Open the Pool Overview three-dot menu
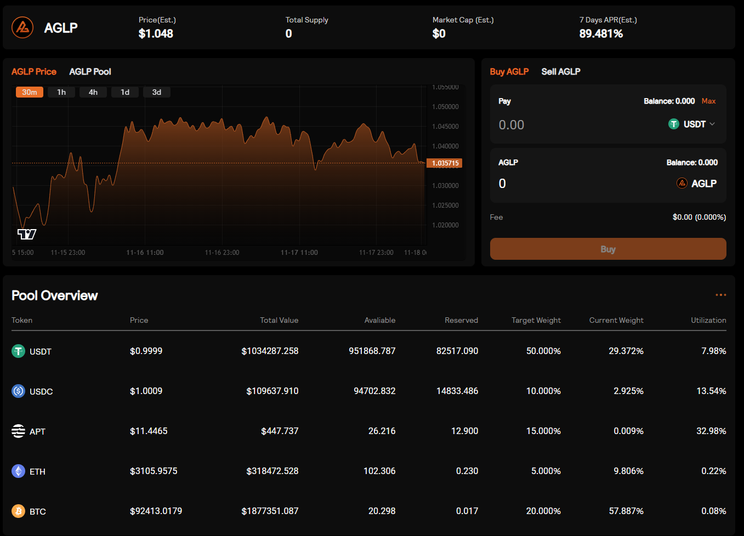744x536 pixels. 720,295
